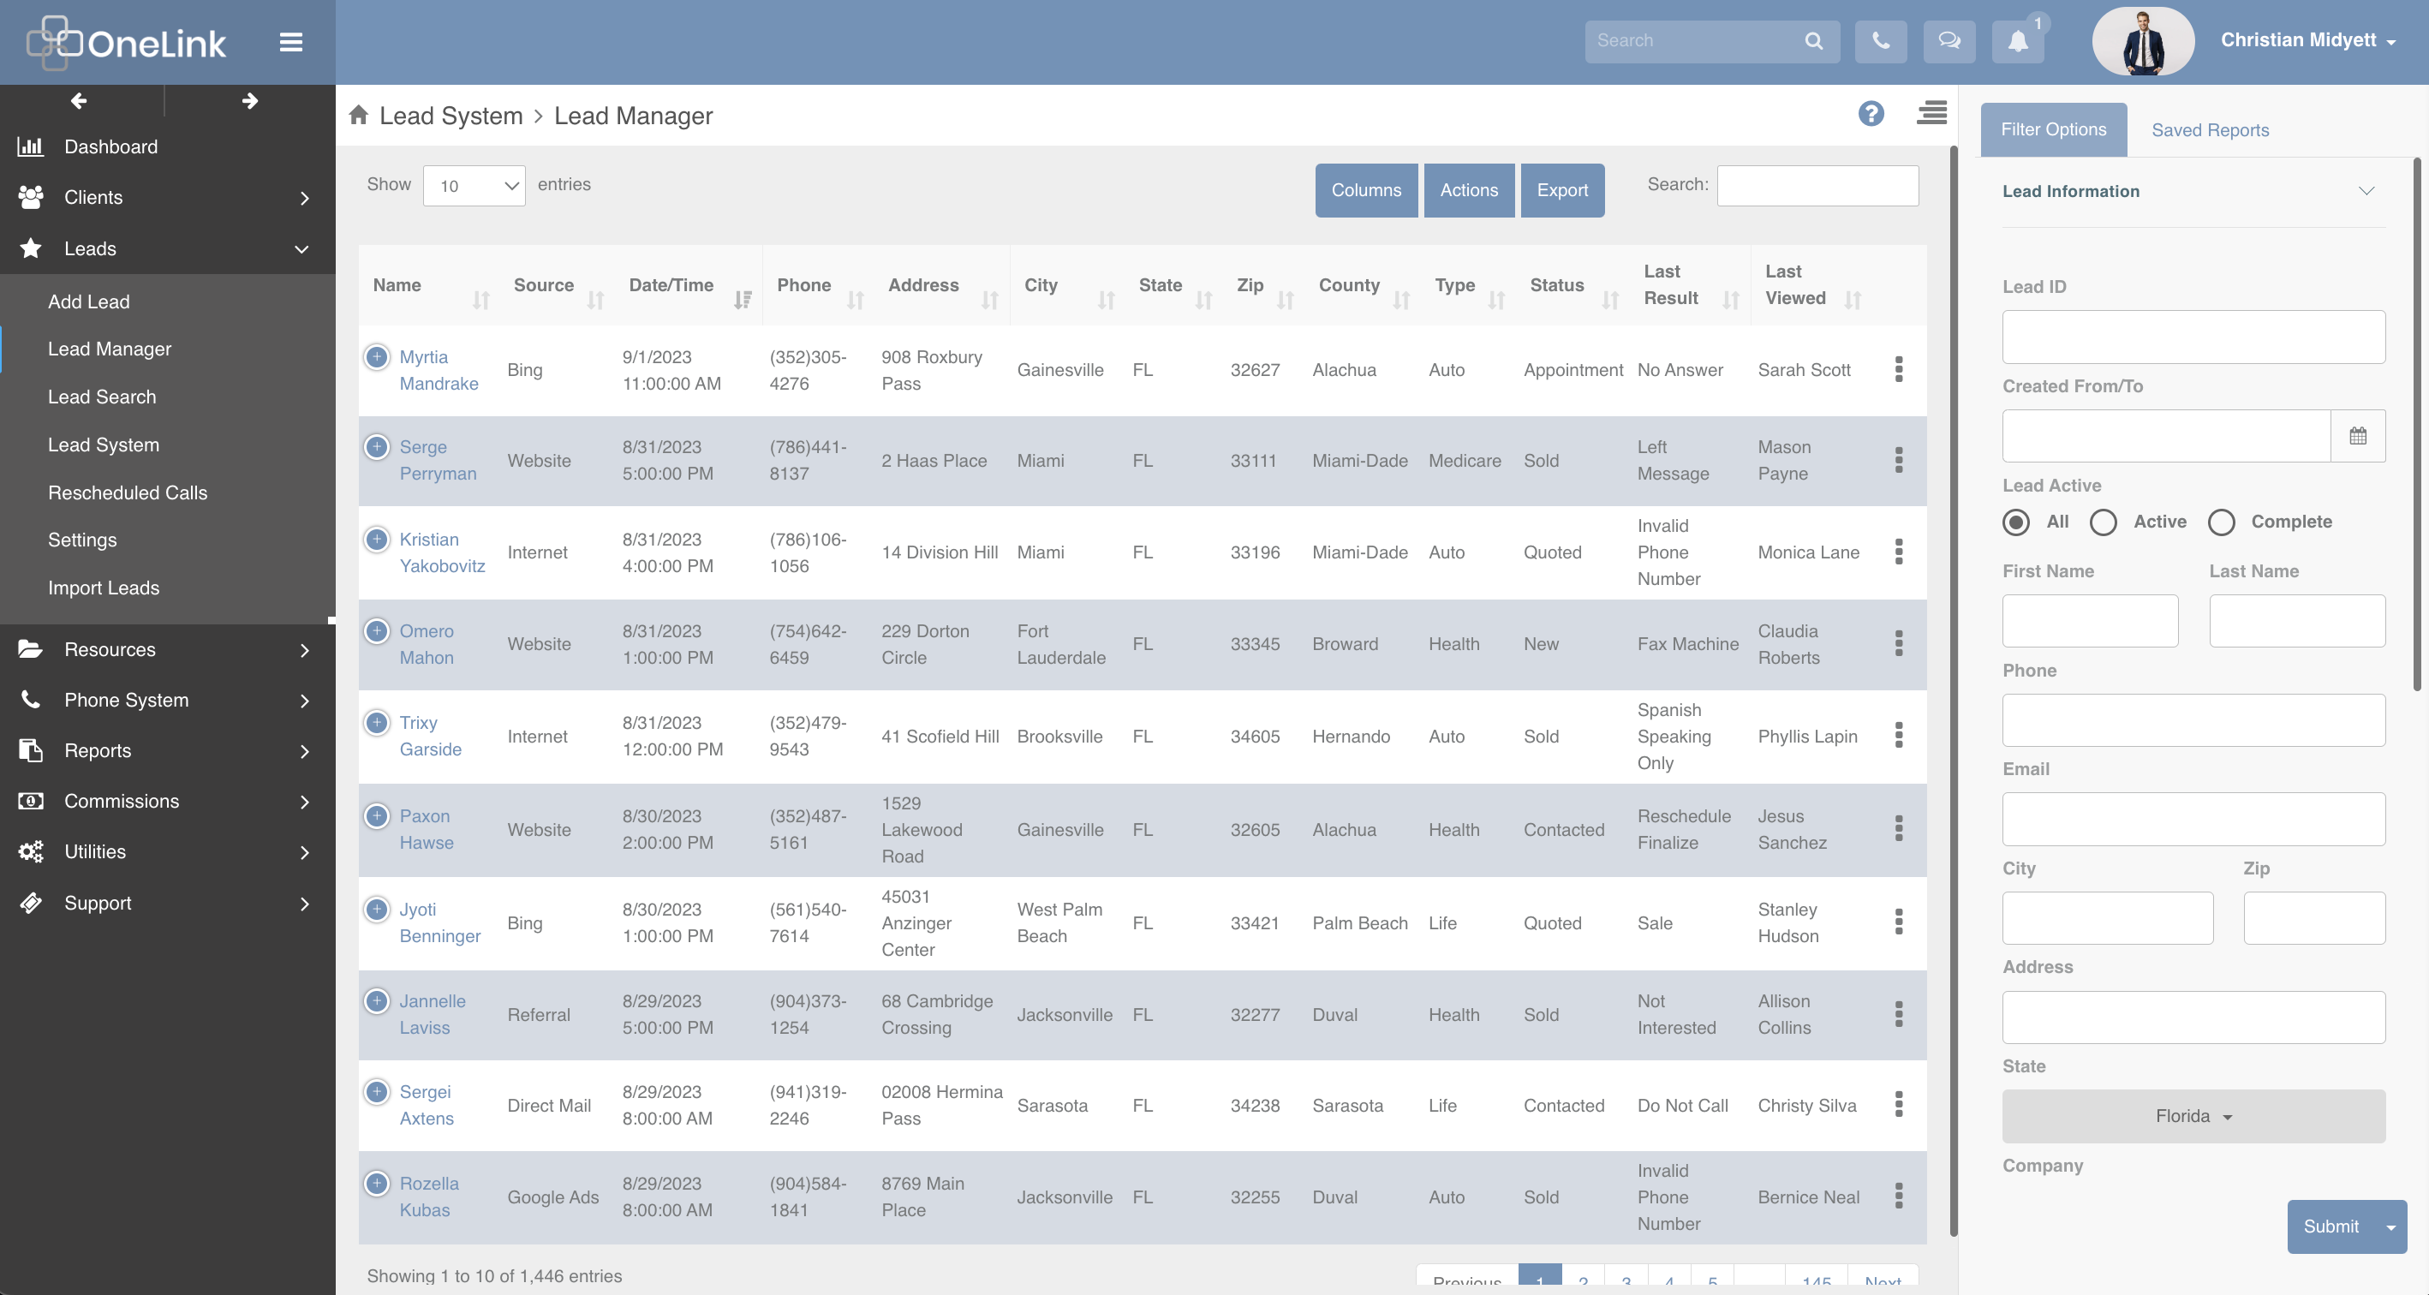The width and height of the screenshot is (2429, 1295).
Task: Click the Export button
Action: click(1561, 189)
